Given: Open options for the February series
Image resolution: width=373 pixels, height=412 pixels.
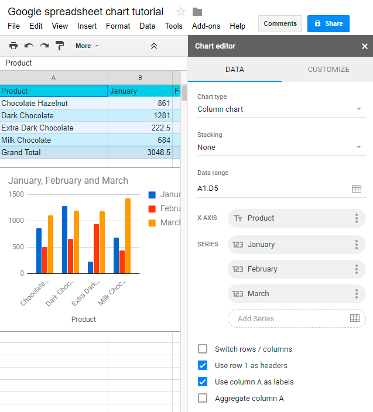Looking at the screenshot, I should (357, 269).
